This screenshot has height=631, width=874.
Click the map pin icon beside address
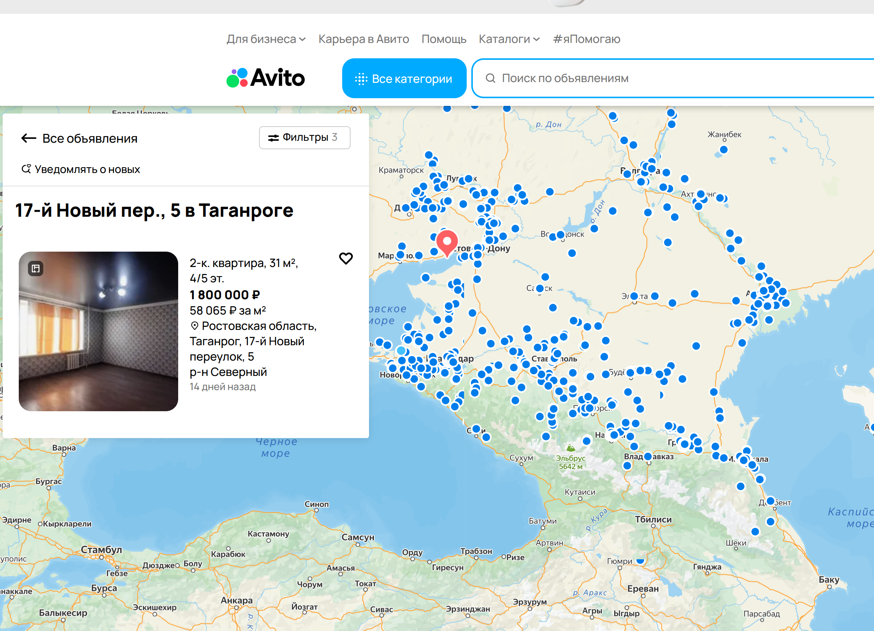coord(195,326)
